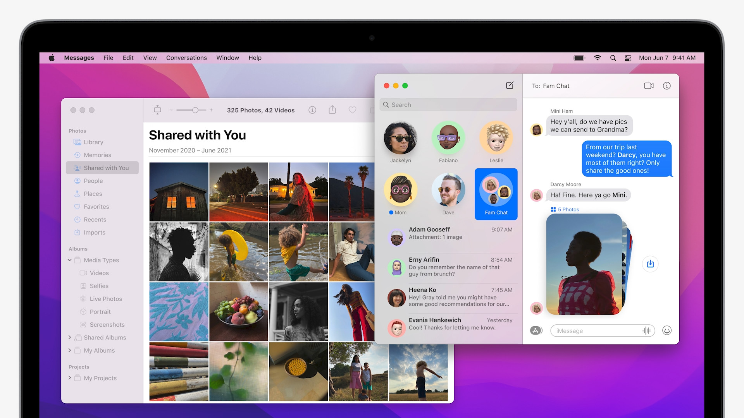Open the iMessage App Store apps icon
The height and width of the screenshot is (418, 744).
[x=536, y=331]
